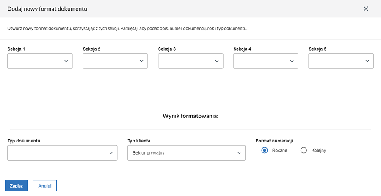This screenshot has width=381, height=196.
Task: Select the Roczne numbering format radio button
Action: point(265,150)
